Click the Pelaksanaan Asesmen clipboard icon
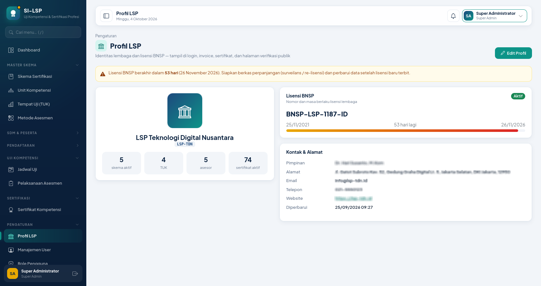The height and width of the screenshot is (286, 541). (11, 183)
